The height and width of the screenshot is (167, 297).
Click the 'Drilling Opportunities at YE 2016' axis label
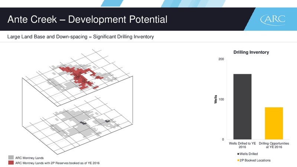[x=274, y=145]
